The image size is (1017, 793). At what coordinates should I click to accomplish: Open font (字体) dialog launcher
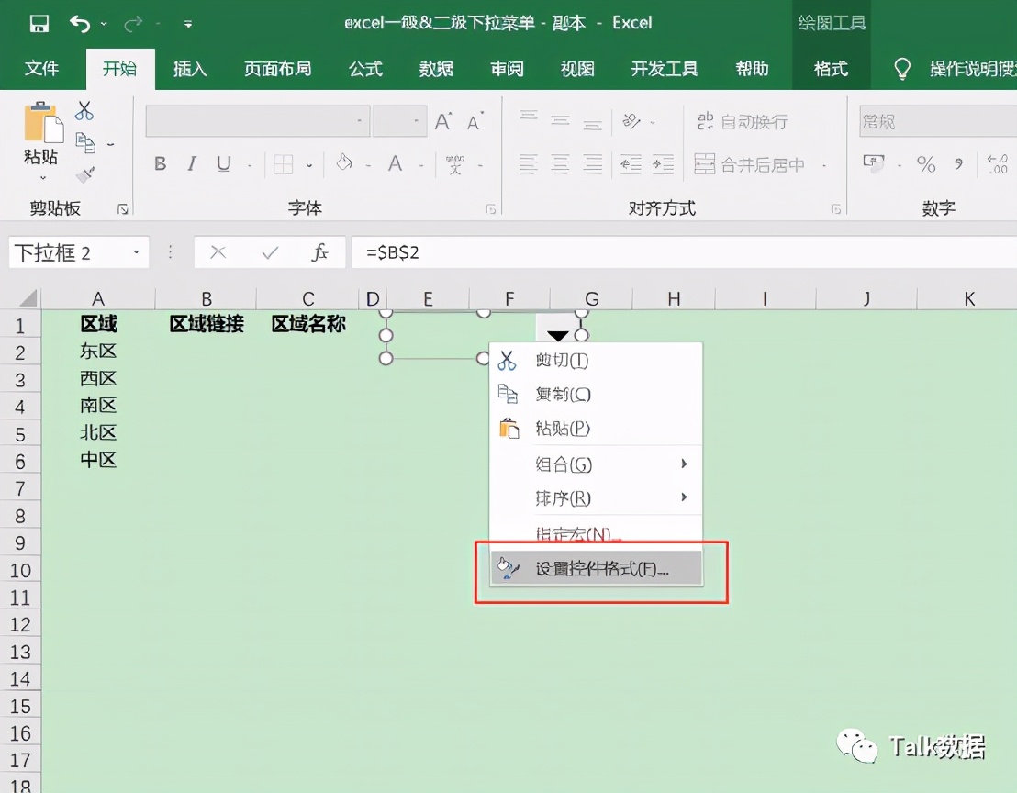coord(491,208)
